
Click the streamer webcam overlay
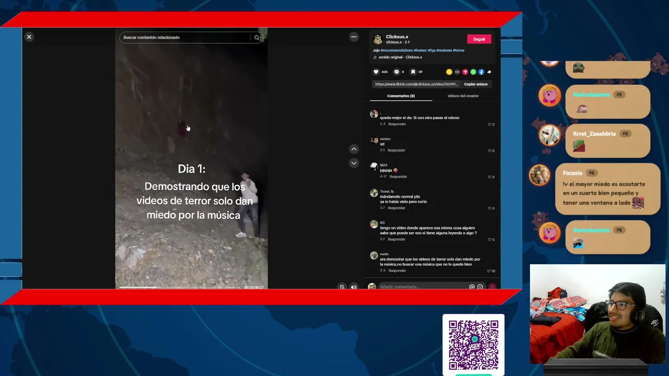(598, 314)
